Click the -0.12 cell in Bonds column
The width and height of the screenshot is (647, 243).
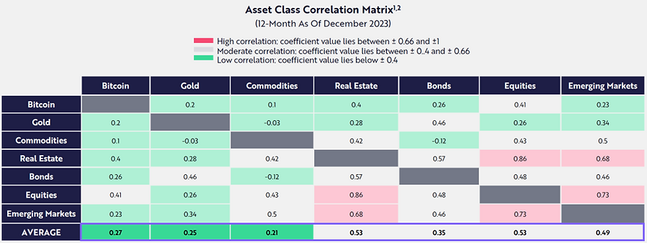pyautogui.click(x=438, y=141)
